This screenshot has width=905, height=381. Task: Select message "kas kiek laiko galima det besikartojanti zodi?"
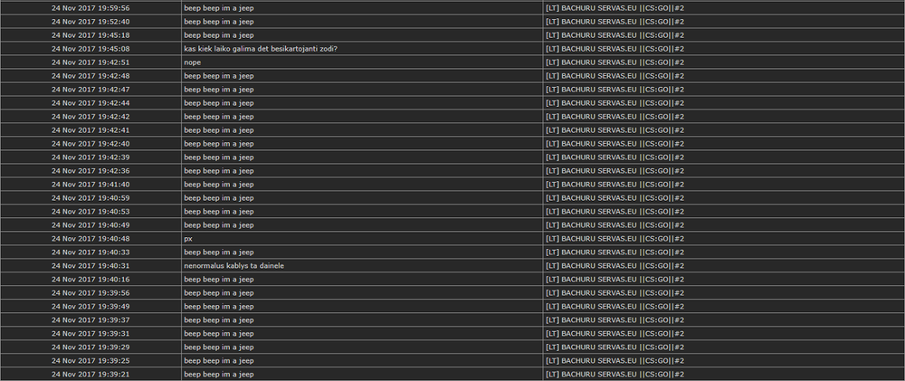[260, 49]
